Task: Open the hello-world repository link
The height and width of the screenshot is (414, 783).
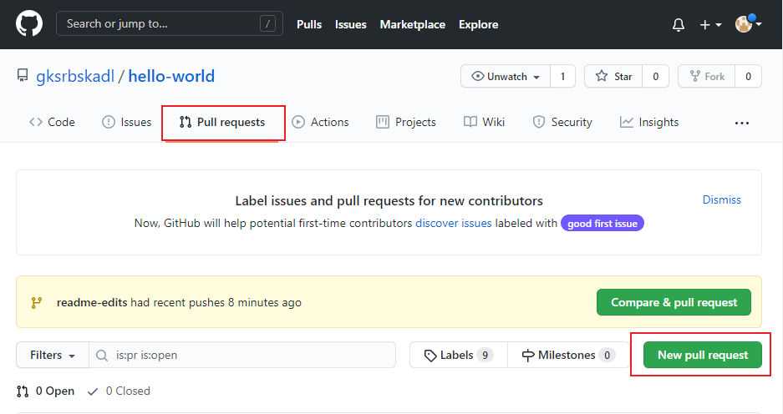Action: point(171,76)
